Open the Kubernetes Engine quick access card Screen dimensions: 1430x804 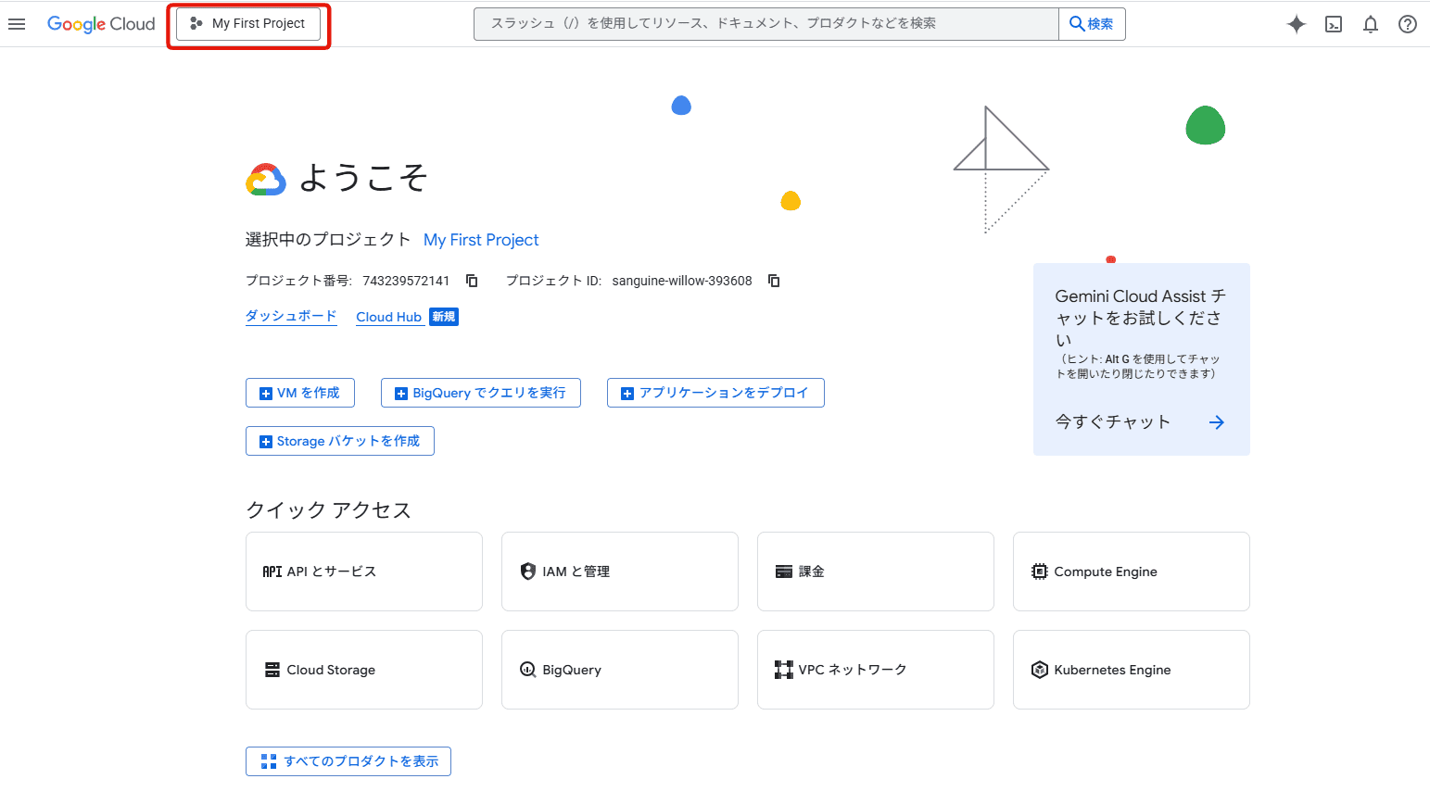[1131, 670]
